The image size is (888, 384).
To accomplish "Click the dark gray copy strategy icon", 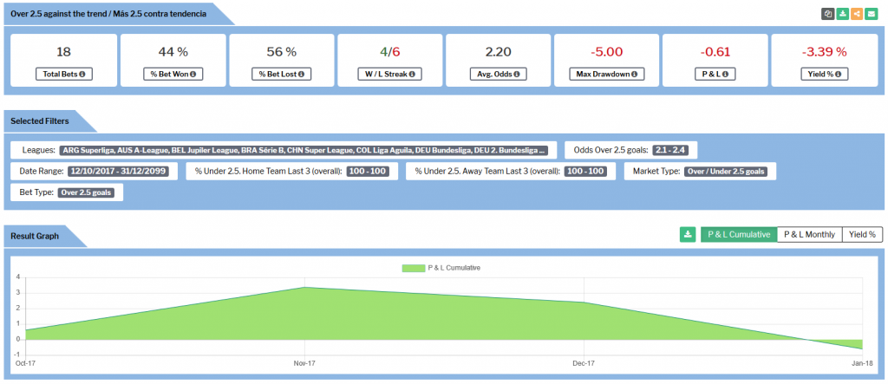I will 828,14.
